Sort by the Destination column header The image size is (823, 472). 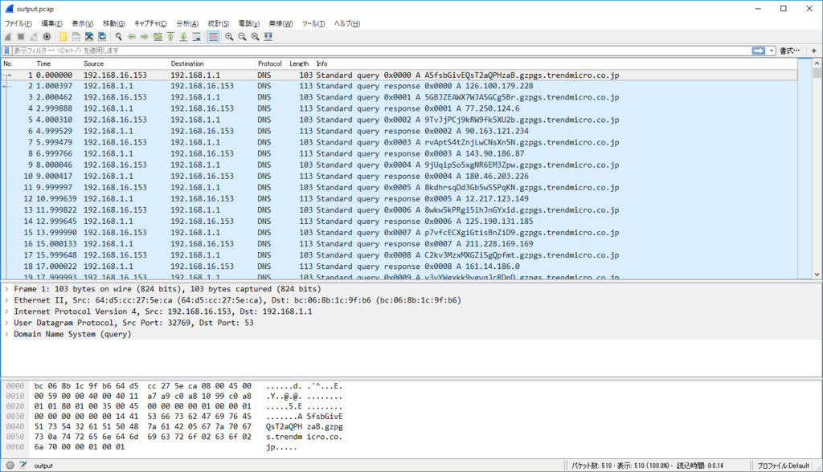tap(211, 63)
